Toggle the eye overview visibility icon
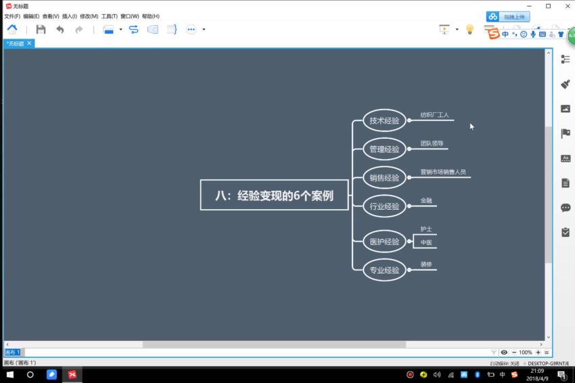The height and width of the screenshot is (383, 575). pos(504,352)
